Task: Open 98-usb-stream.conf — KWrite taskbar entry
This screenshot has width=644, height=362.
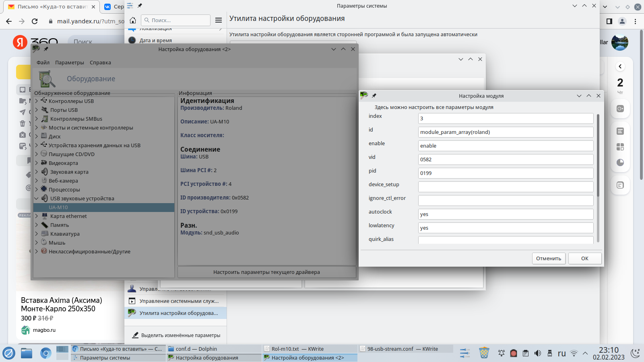Action: click(405, 349)
